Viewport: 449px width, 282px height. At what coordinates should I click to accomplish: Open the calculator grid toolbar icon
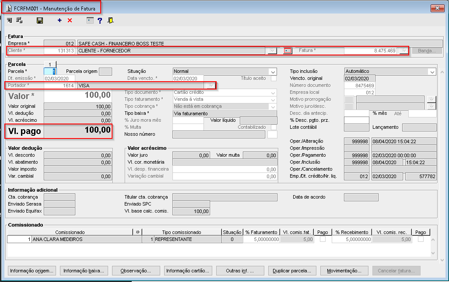90,20
